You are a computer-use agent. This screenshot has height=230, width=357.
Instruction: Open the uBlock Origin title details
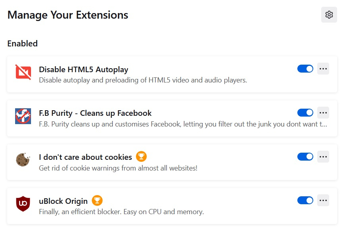click(x=63, y=201)
